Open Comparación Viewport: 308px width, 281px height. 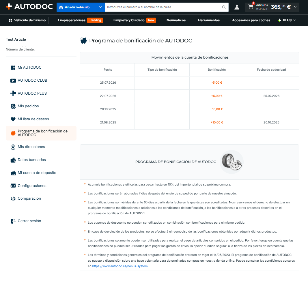[29, 198]
